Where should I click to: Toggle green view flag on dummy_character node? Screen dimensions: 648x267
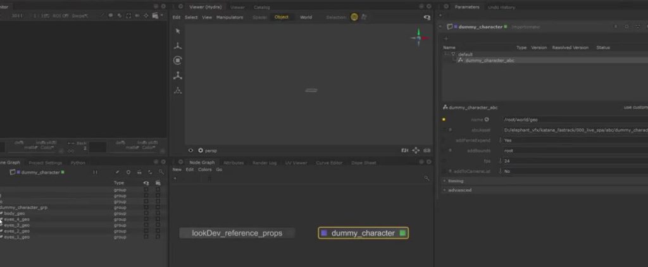pyautogui.click(x=402, y=233)
